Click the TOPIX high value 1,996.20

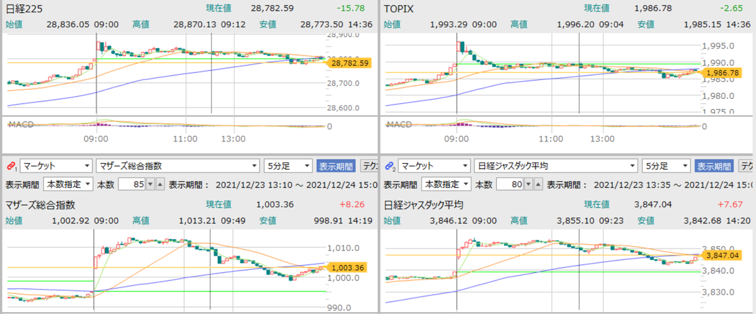(x=575, y=25)
